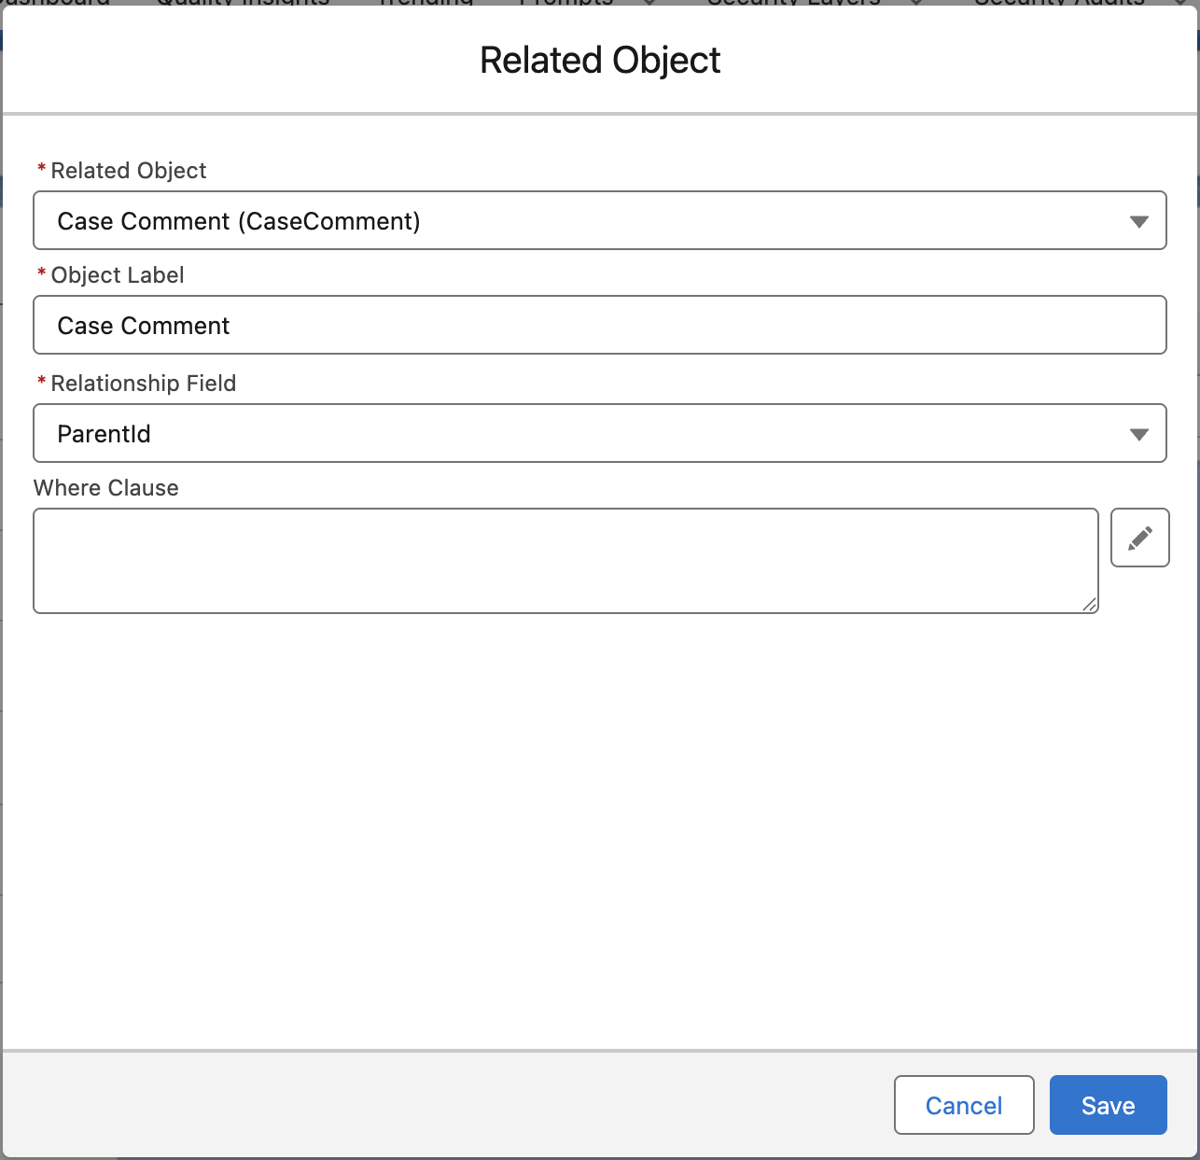Click the 'Where Clause' field label
Image resolution: width=1200 pixels, height=1160 pixels.
106,488
